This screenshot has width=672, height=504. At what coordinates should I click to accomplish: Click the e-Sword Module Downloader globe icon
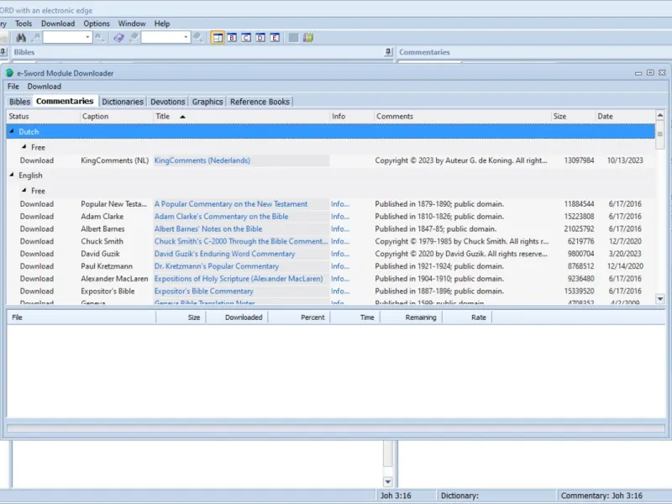coord(9,73)
